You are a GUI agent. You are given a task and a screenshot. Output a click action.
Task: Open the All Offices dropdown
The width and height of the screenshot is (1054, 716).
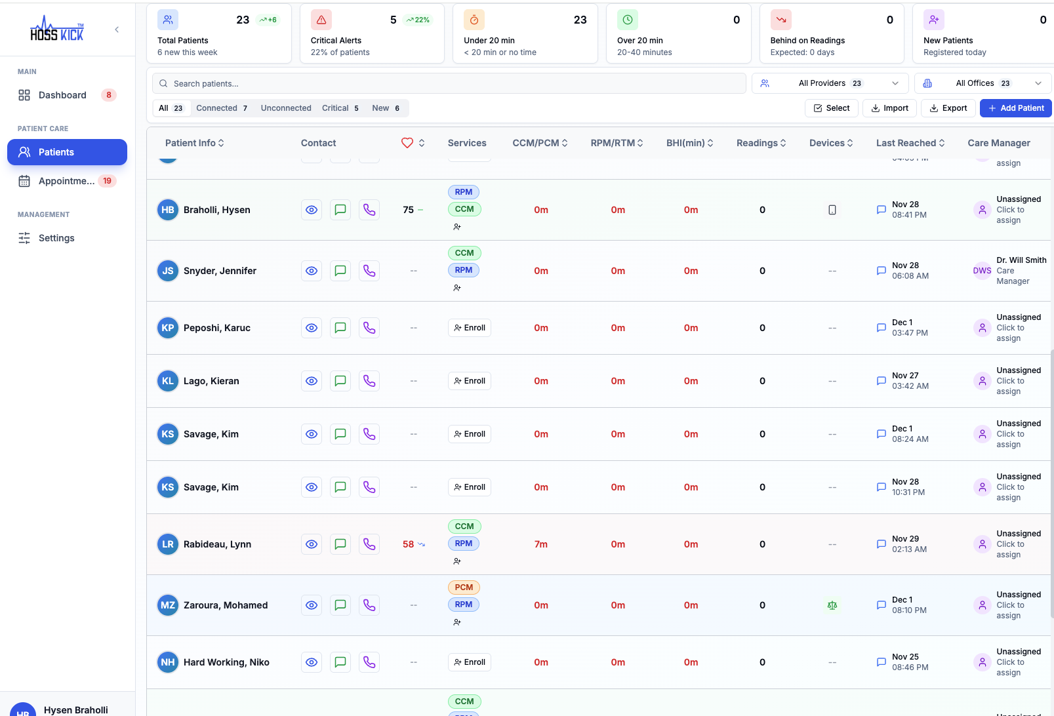tap(982, 83)
